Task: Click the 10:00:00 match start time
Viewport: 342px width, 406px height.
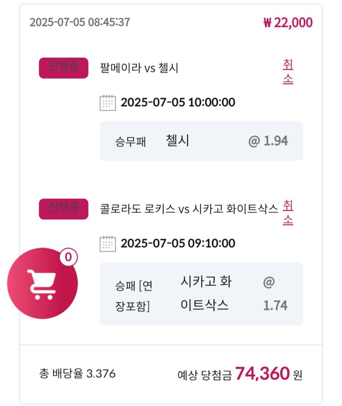Action: tap(212, 102)
